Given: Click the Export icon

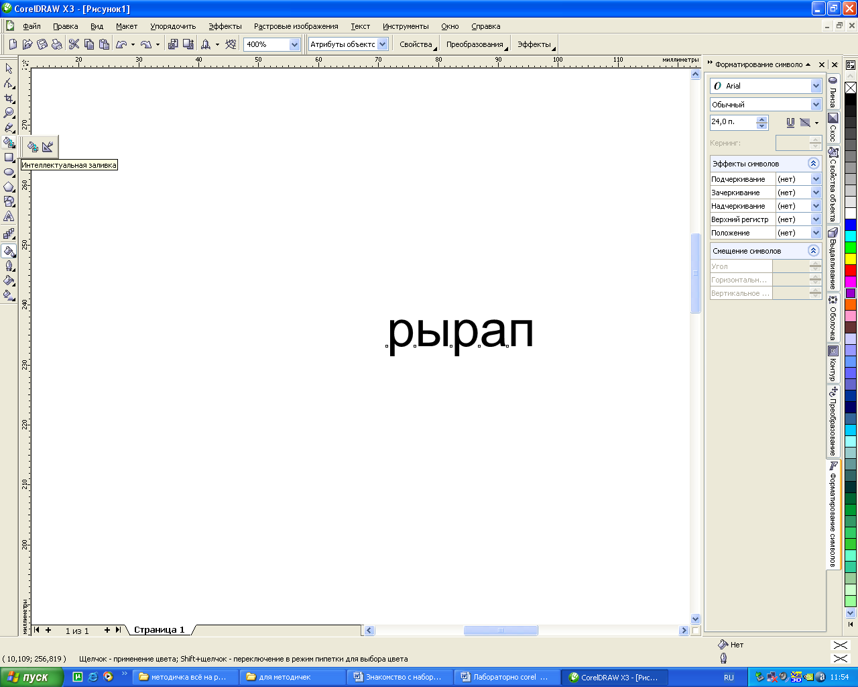Looking at the screenshot, I should pyautogui.click(x=188, y=44).
